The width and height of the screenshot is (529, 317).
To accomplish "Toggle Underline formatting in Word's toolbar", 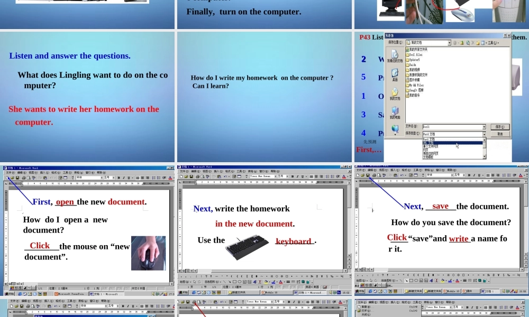I will coord(128,178).
